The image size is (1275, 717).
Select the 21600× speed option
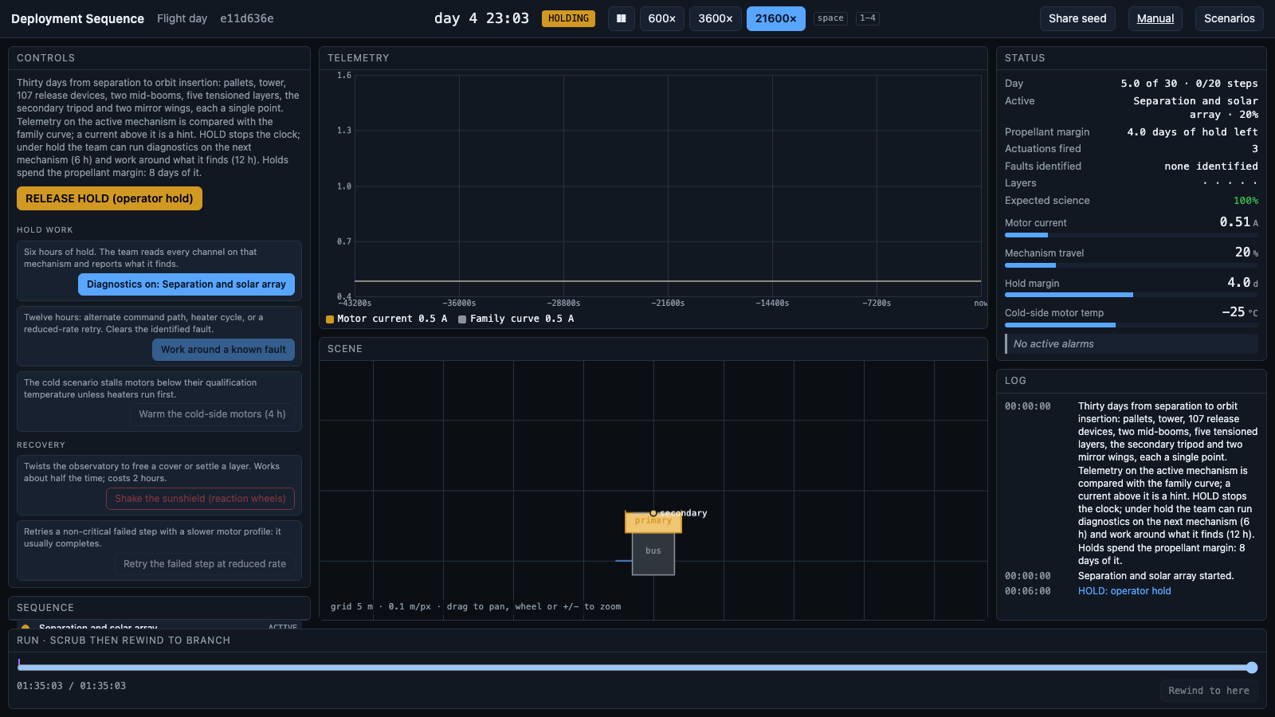(776, 18)
